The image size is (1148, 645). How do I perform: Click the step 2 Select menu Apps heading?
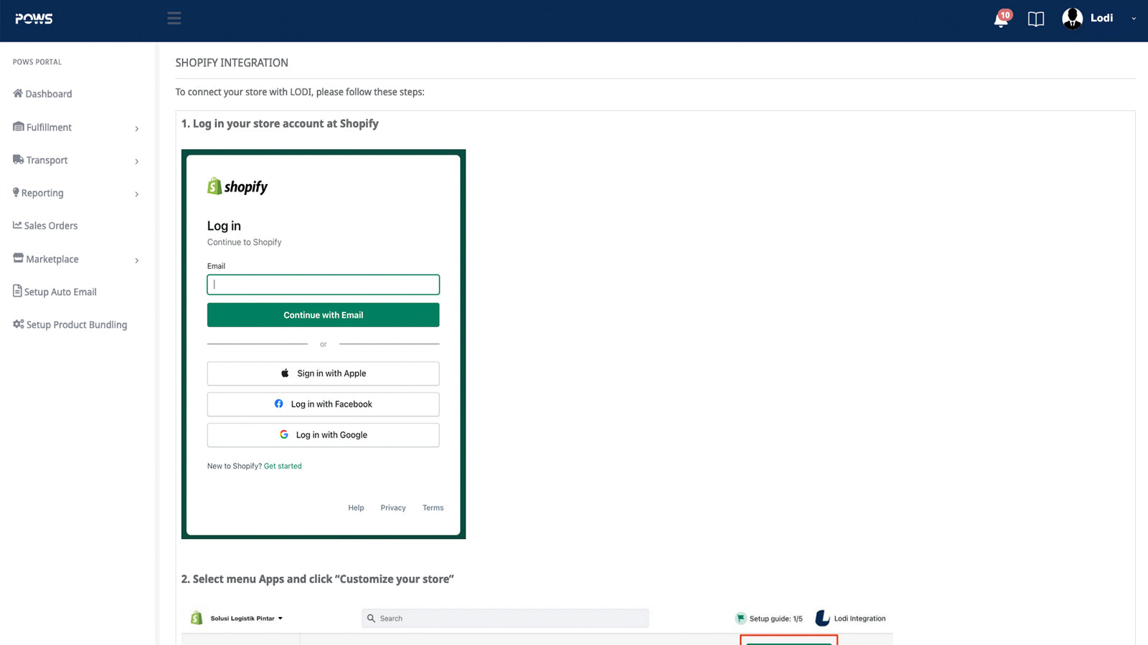tap(317, 579)
